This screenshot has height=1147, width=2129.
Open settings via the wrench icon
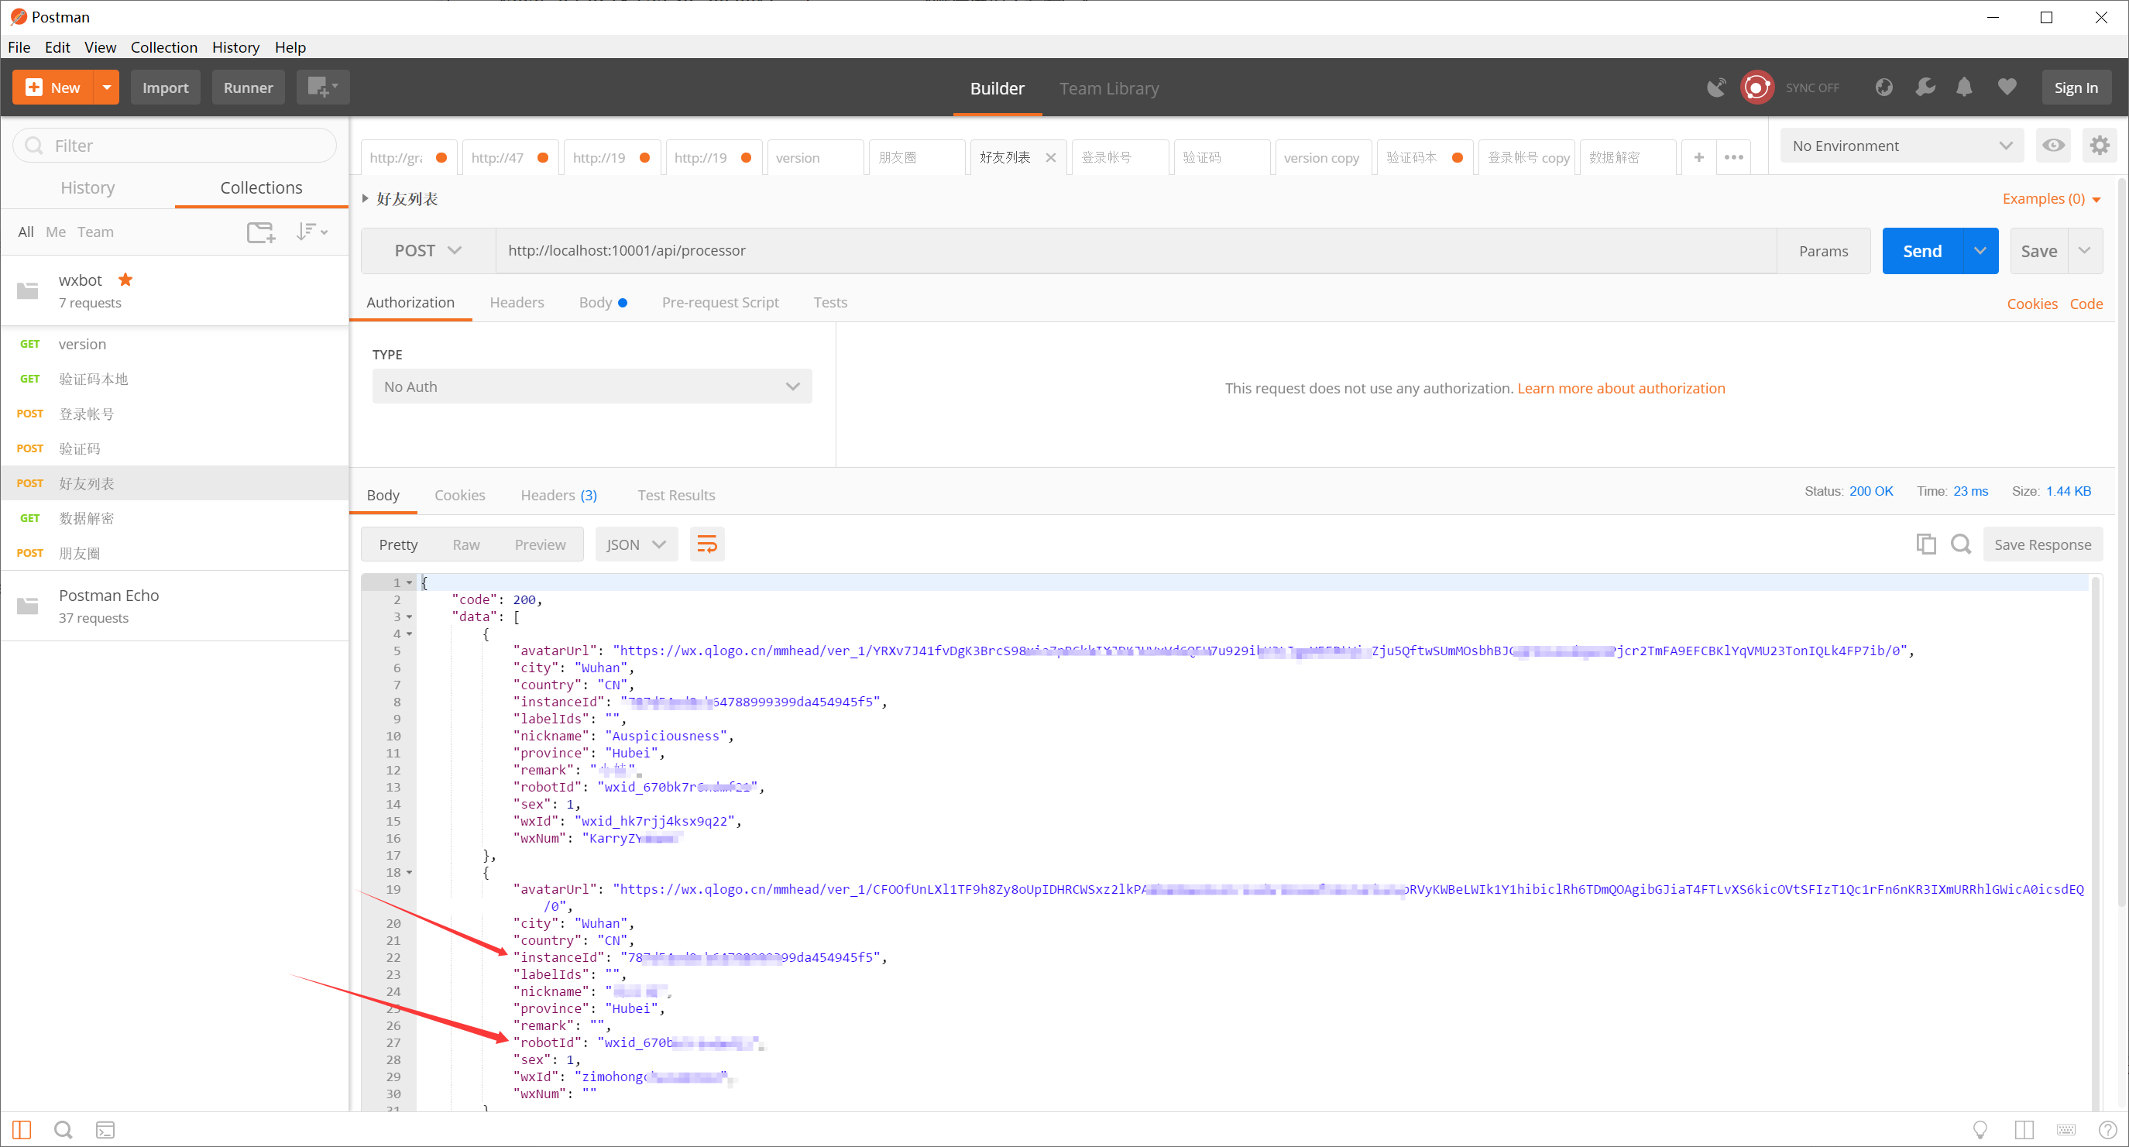[x=1925, y=88]
